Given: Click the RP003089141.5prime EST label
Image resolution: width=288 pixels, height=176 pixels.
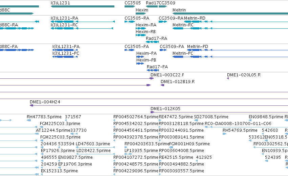Looking at the screenshot, I should coord(181,137).
